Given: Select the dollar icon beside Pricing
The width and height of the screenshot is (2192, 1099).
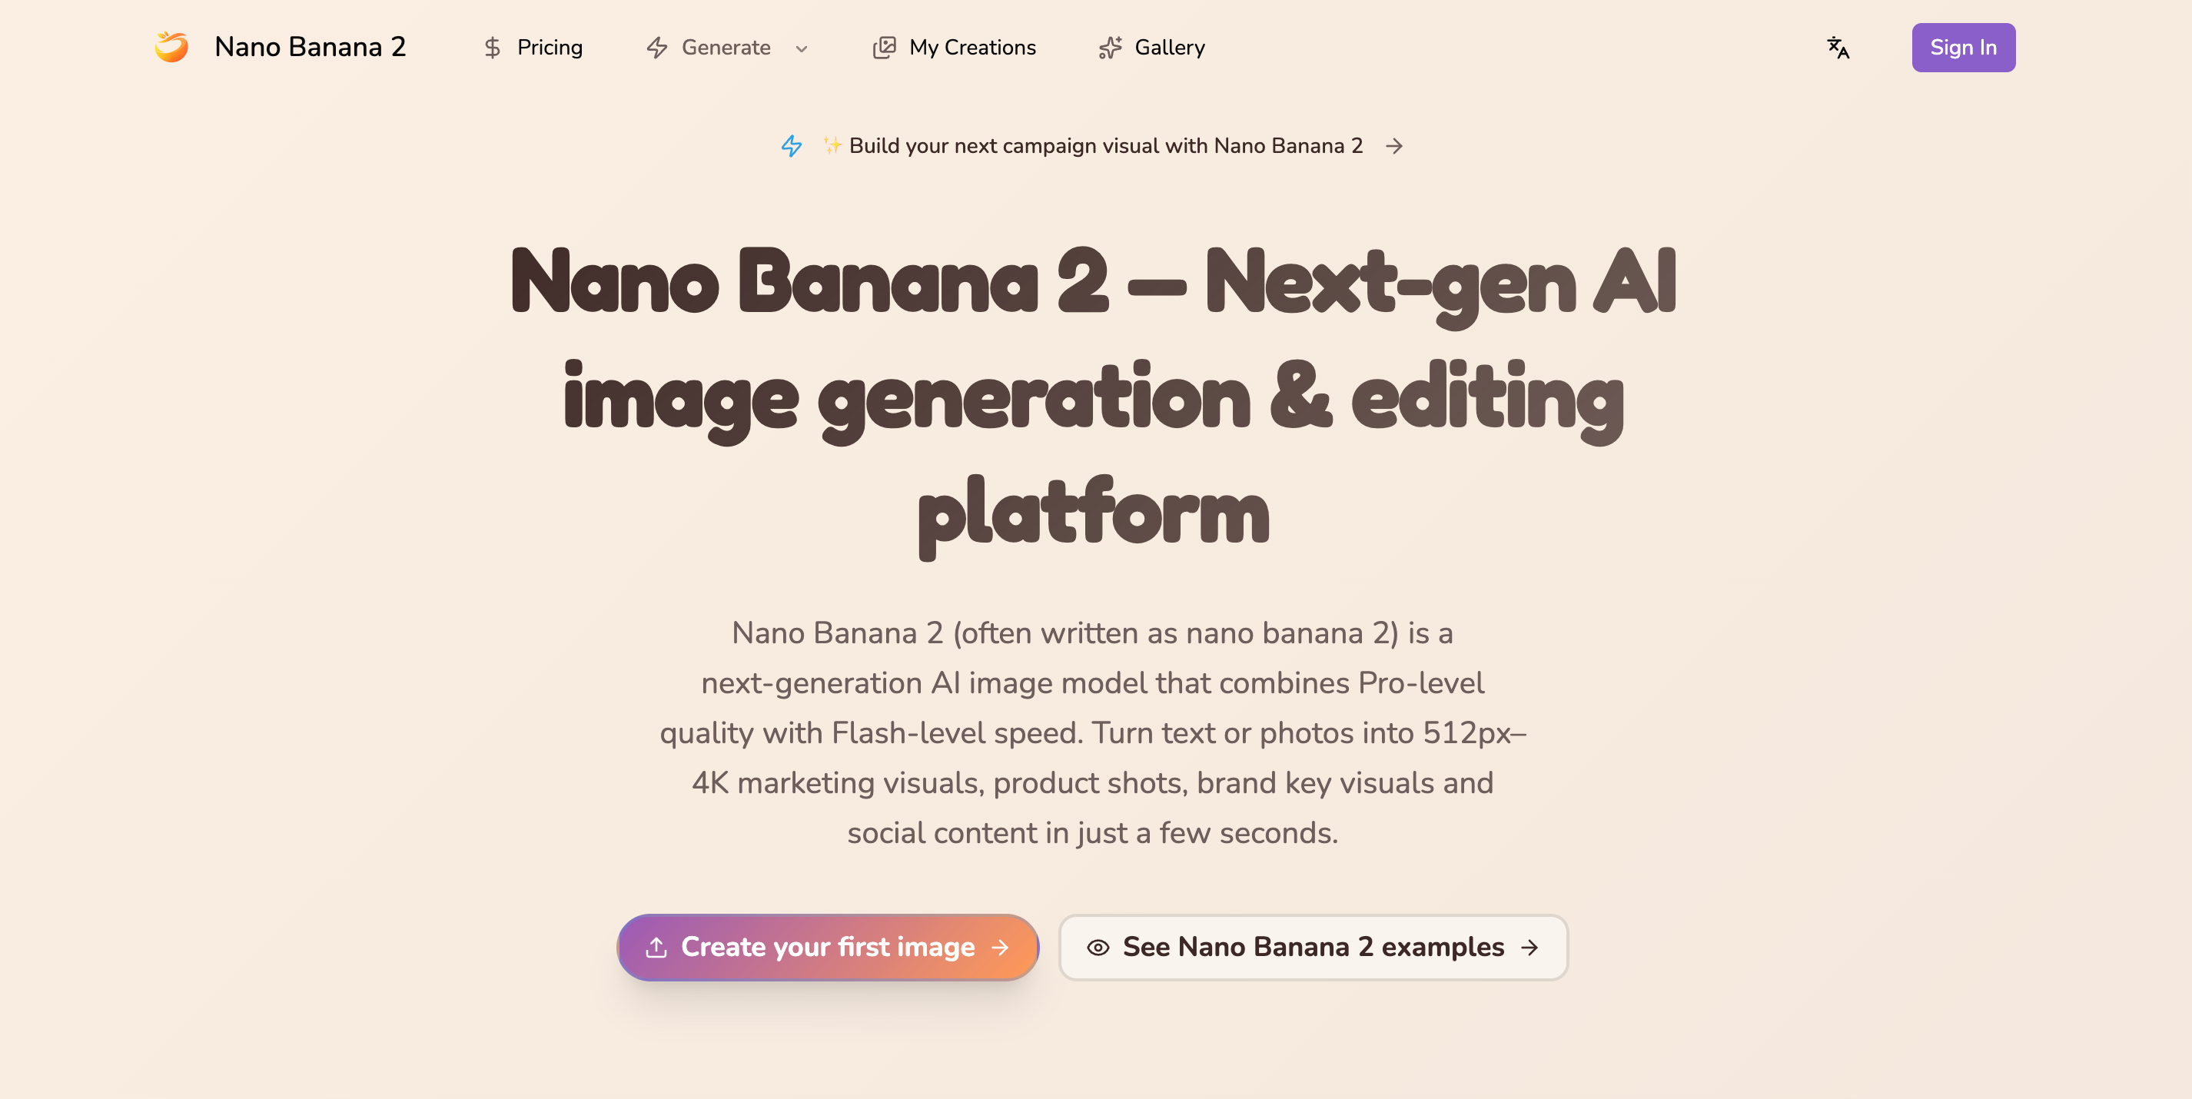Looking at the screenshot, I should 492,48.
